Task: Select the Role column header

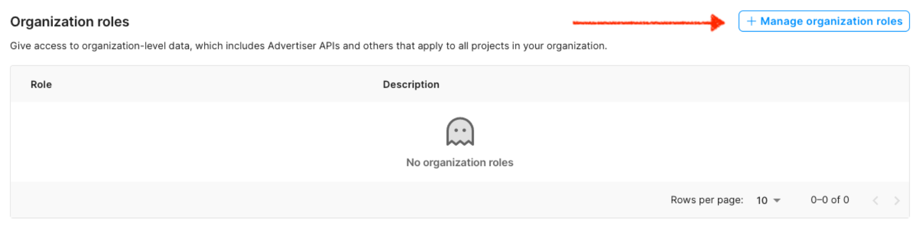Action: pos(41,84)
